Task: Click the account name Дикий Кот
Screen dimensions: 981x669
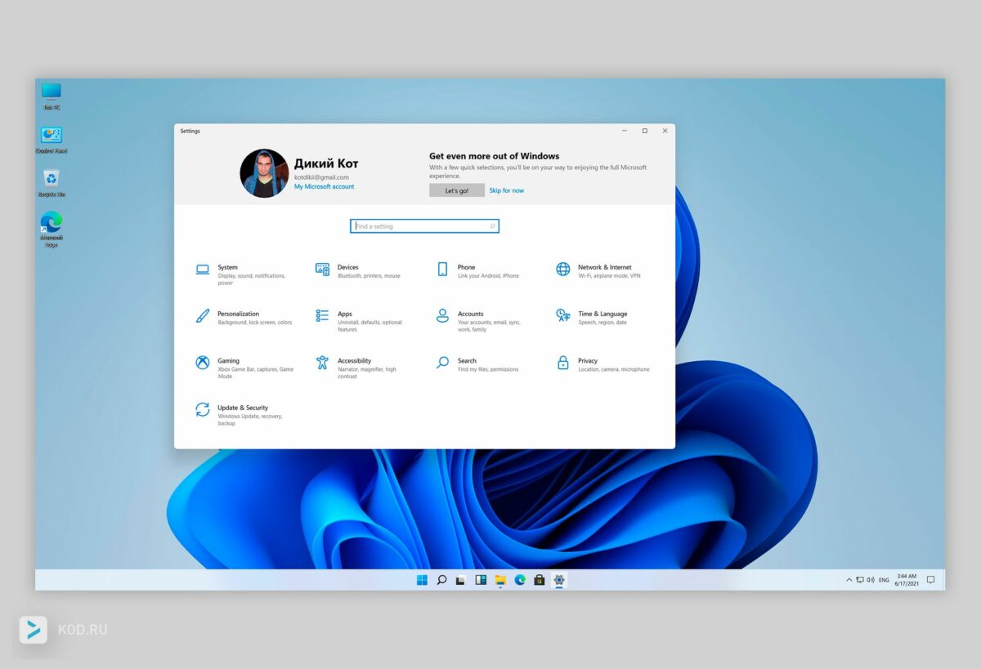Action: pyautogui.click(x=326, y=163)
